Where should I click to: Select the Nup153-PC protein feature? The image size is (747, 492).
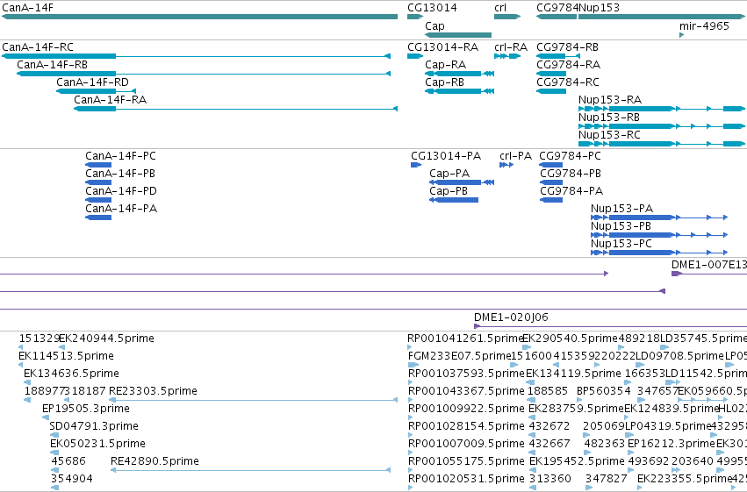click(x=659, y=253)
